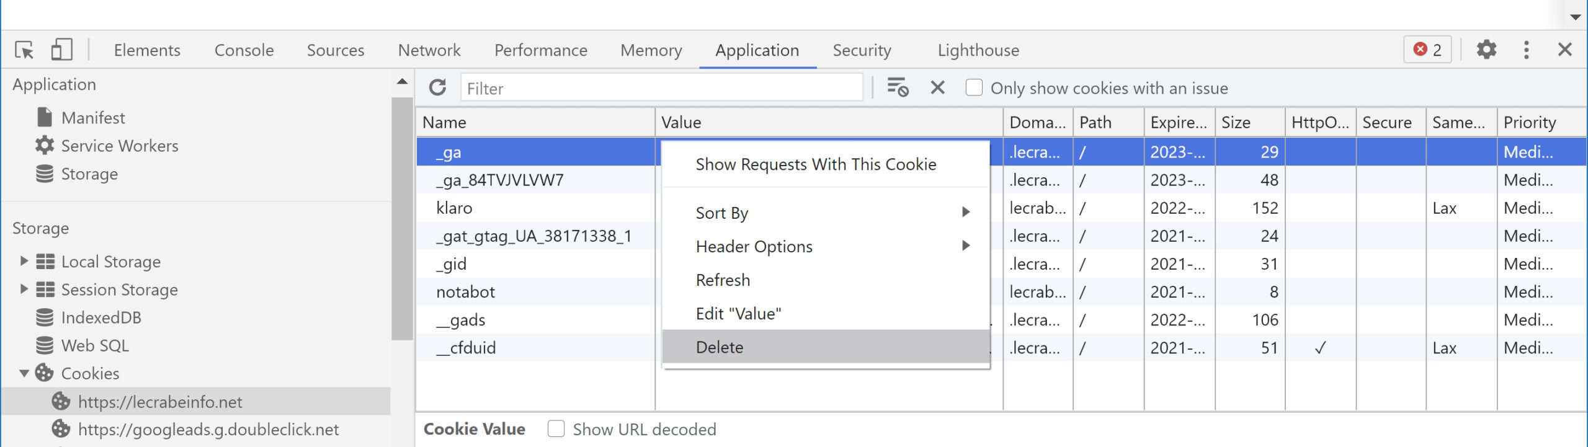Expand the Local Storage tree node
Image resolution: width=1588 pixels, height=447 pixels.
pyautogui.click(x=24, y=261)
